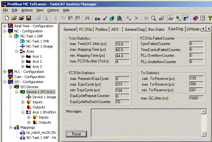Click the Generate Mappings icon
The image size is (212, 142).
97,18
